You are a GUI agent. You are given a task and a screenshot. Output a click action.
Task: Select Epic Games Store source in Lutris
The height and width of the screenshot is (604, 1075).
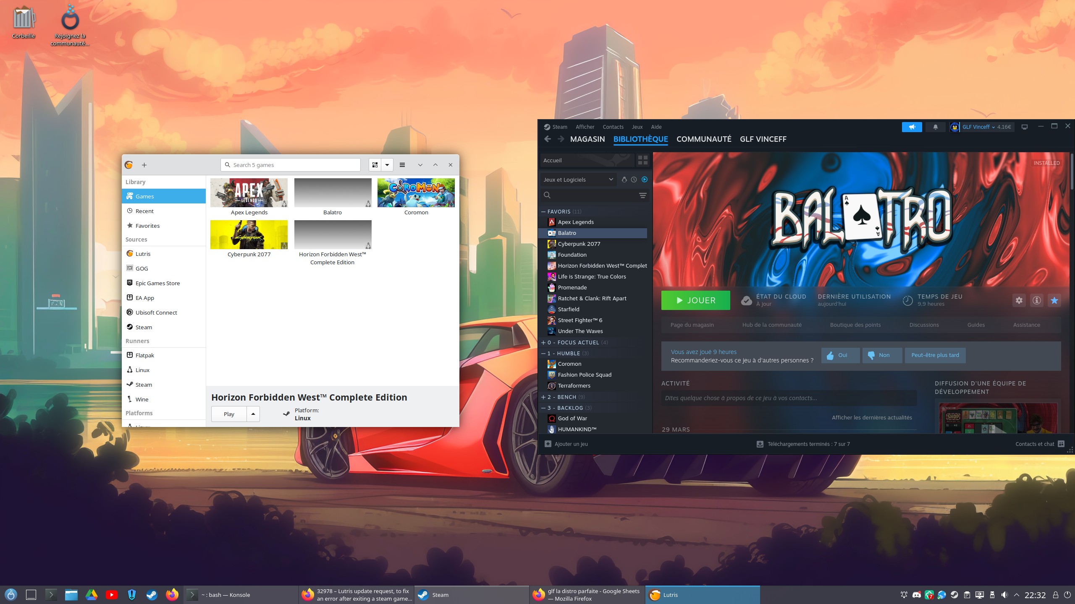164,283
